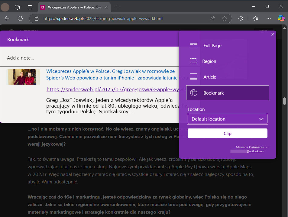Add this page to favorites with the star
The width and height of the screenshot is (288, 217).
tap(225, 18)
